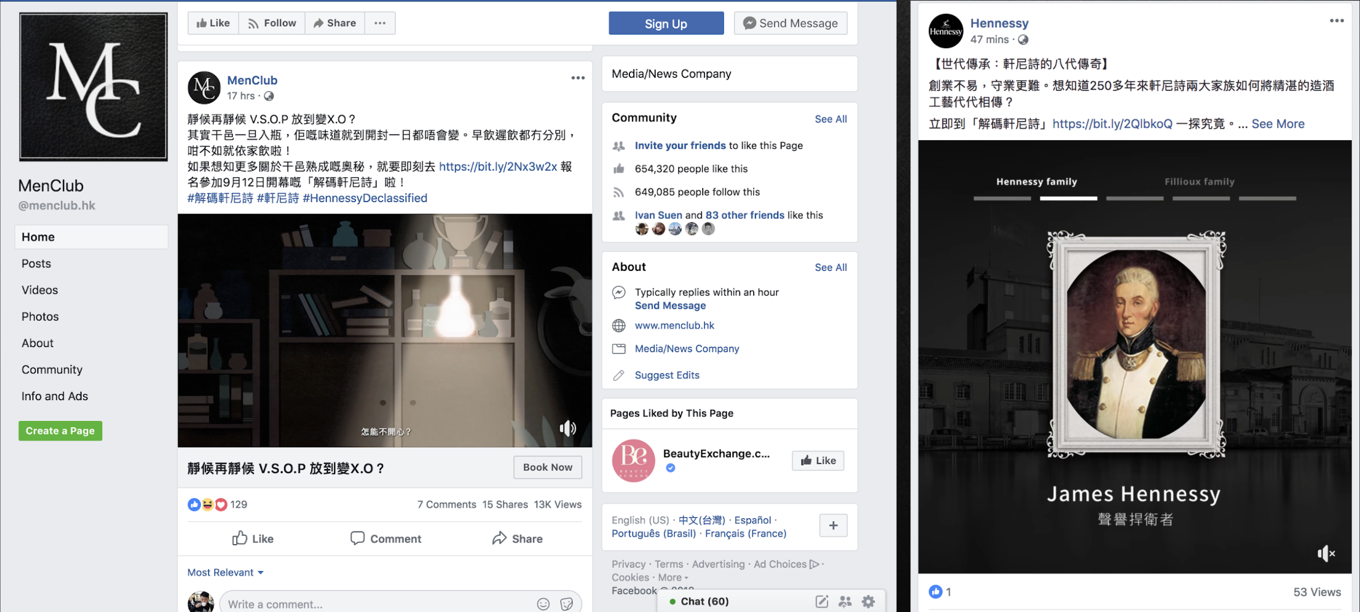Click Media/News Company category link

coord(687,349)
